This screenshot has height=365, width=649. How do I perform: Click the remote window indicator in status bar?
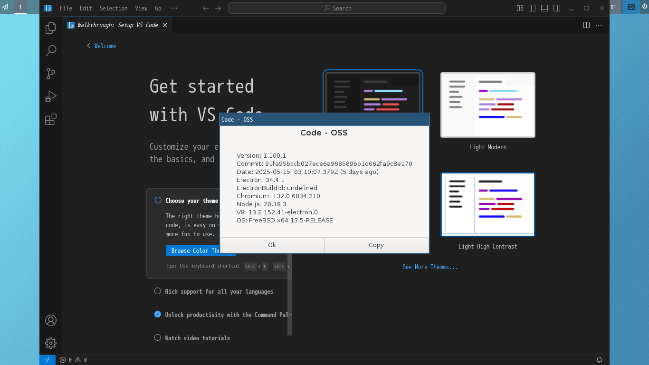pyautogui.click(x=48, y=360)
